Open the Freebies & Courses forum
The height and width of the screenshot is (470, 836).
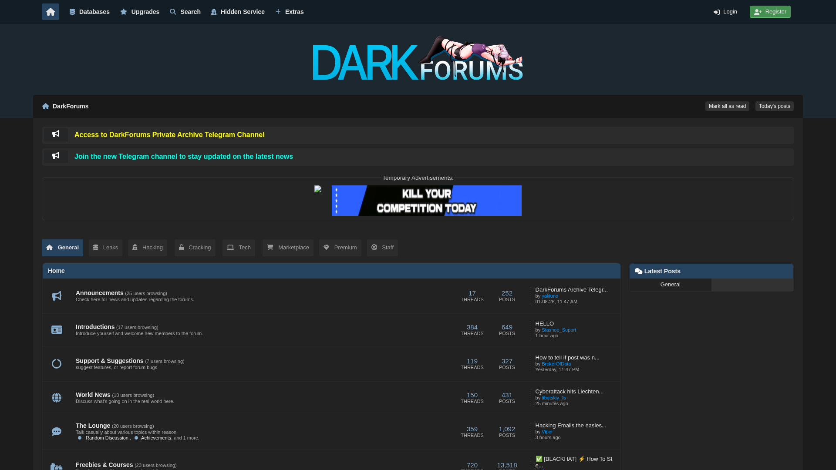click(104, 465)
